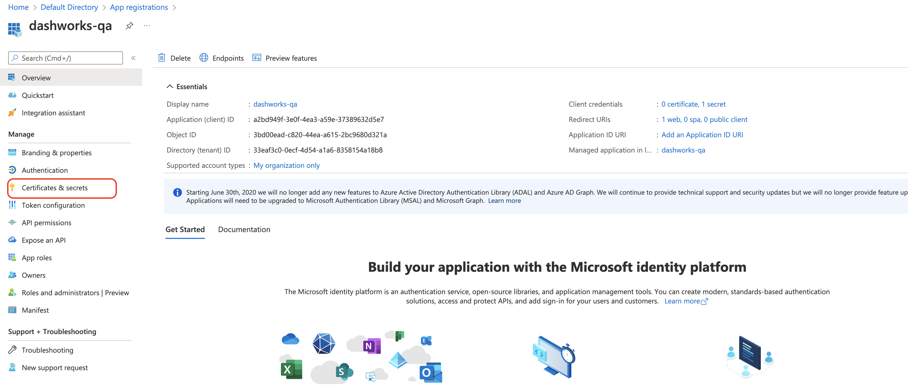Click My organization only link
Screen dimensions: 908x386
coord(286,165)
